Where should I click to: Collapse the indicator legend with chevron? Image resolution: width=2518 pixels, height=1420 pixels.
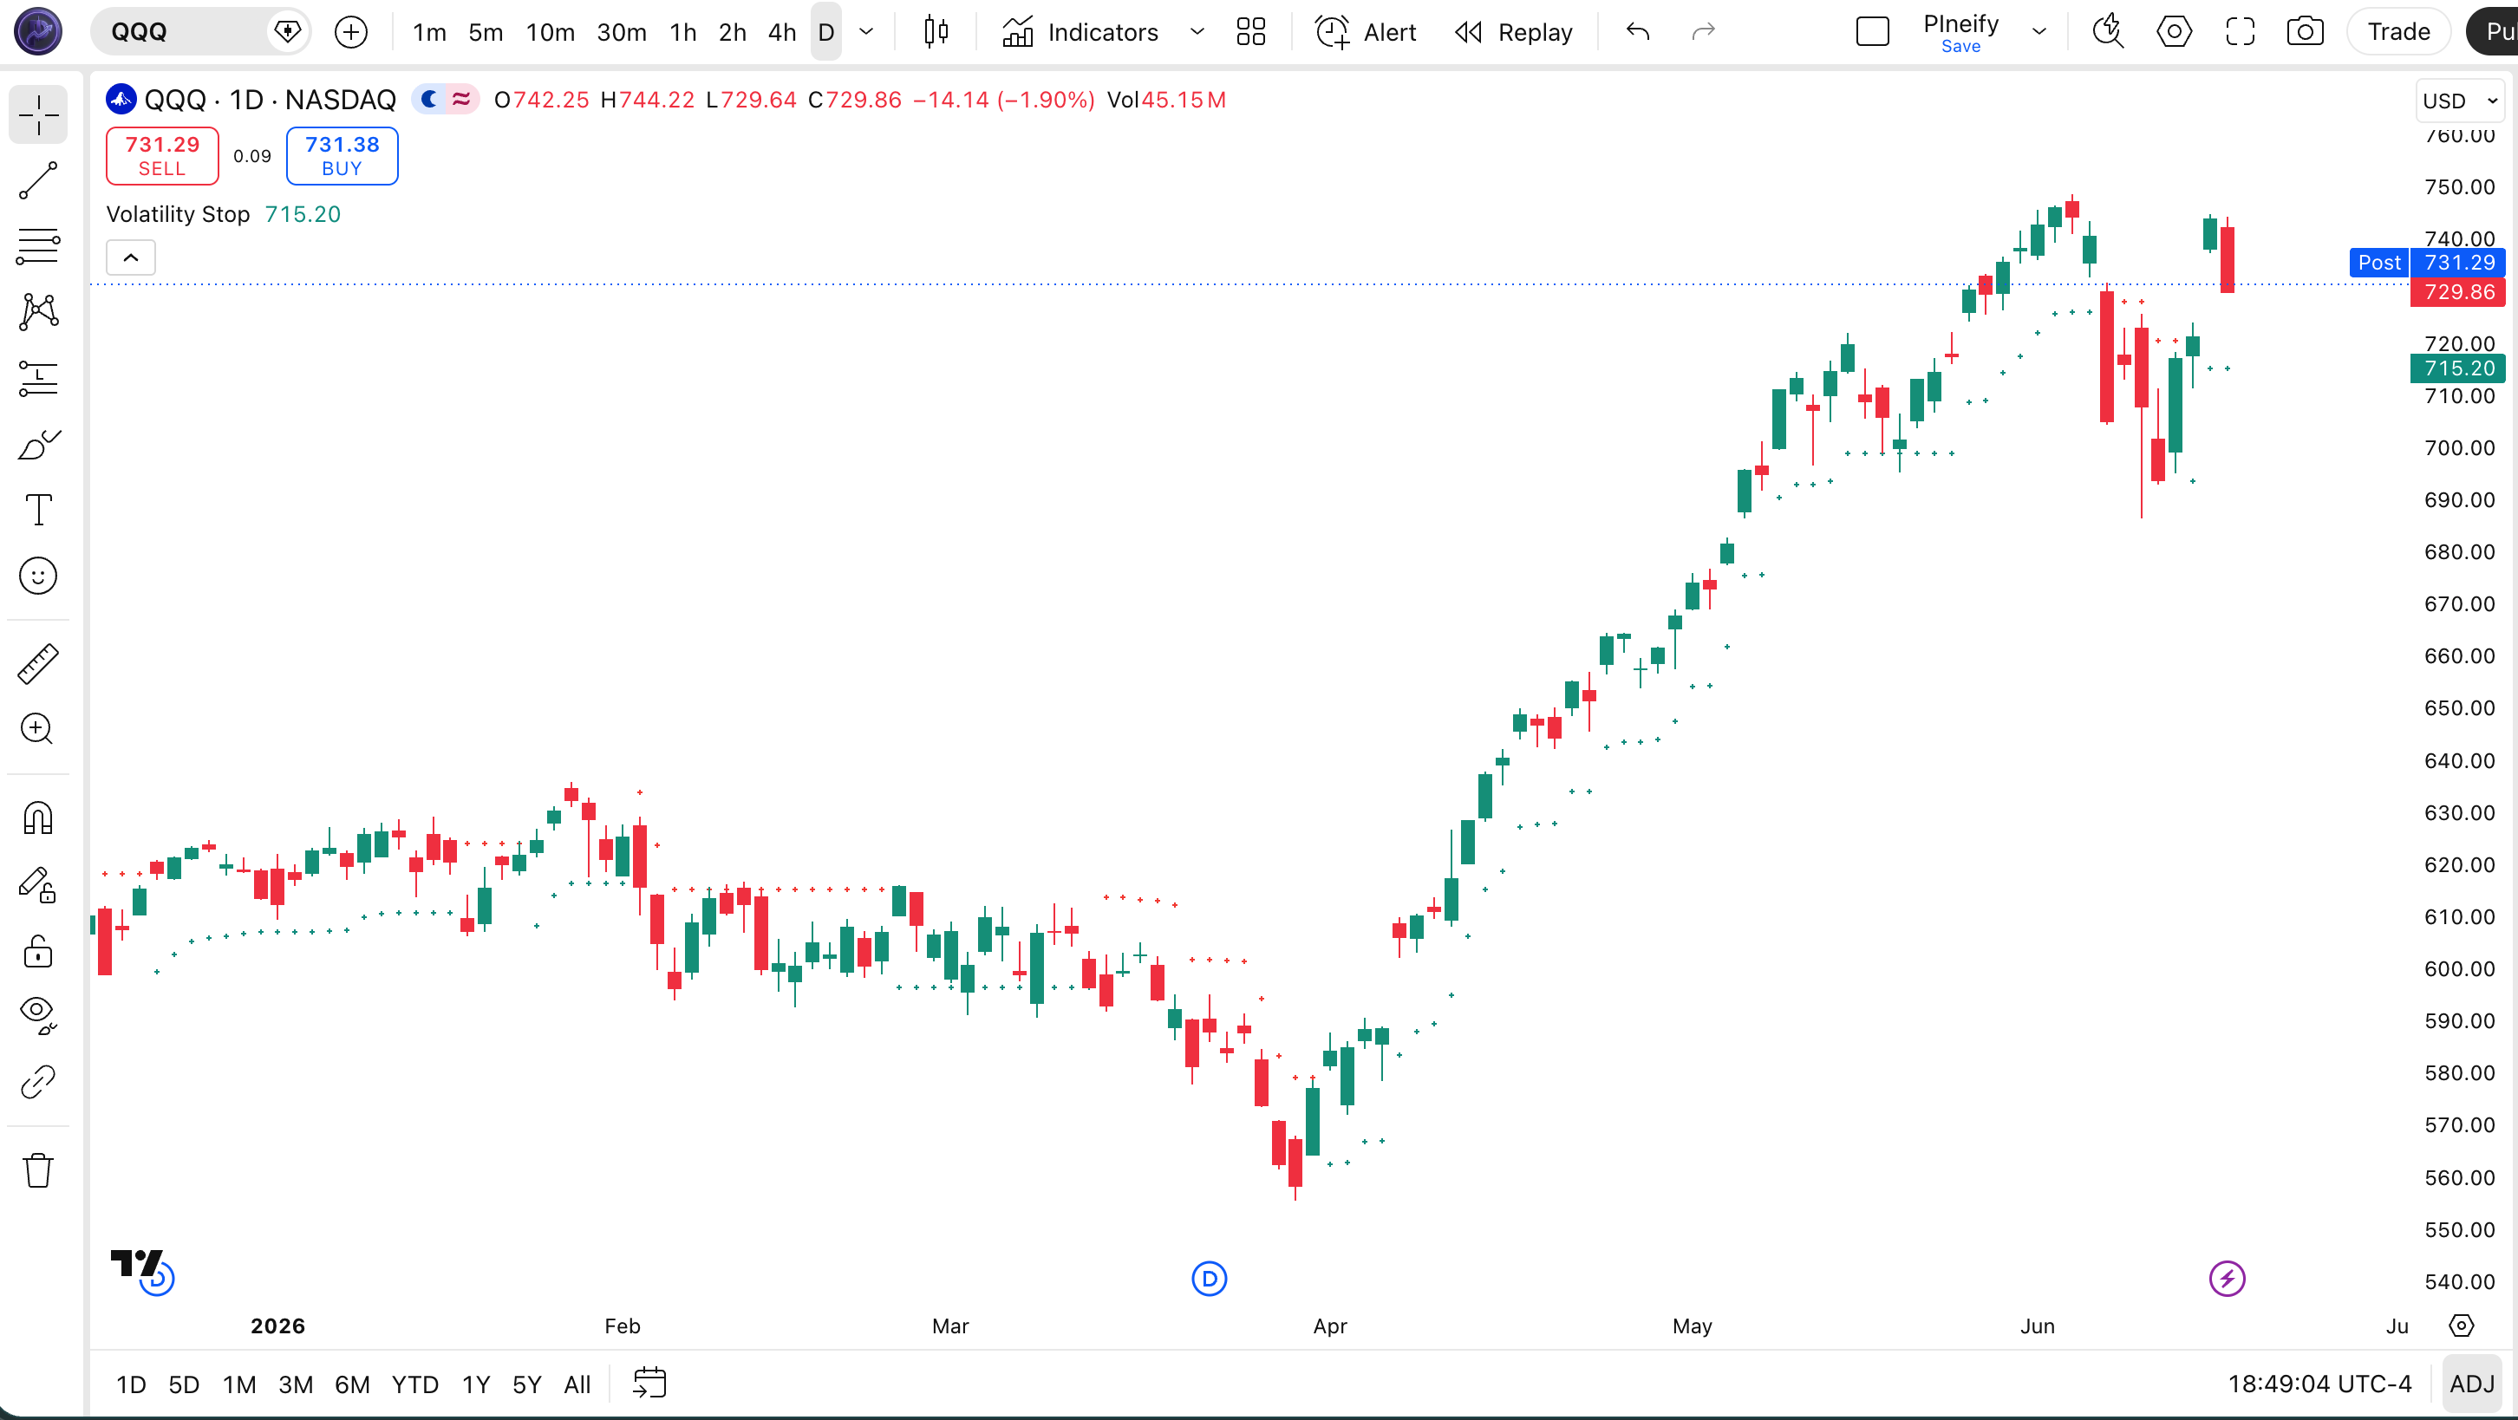[130, 258]
